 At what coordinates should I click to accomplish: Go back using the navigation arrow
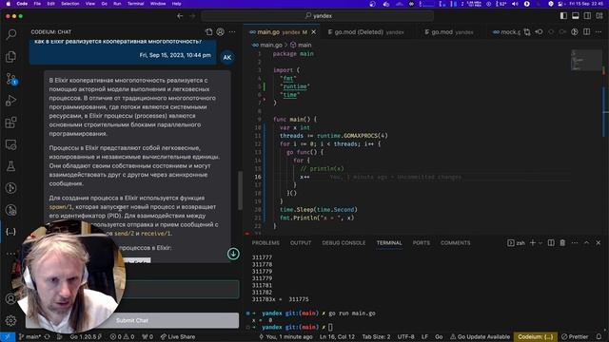coord(180,16)
